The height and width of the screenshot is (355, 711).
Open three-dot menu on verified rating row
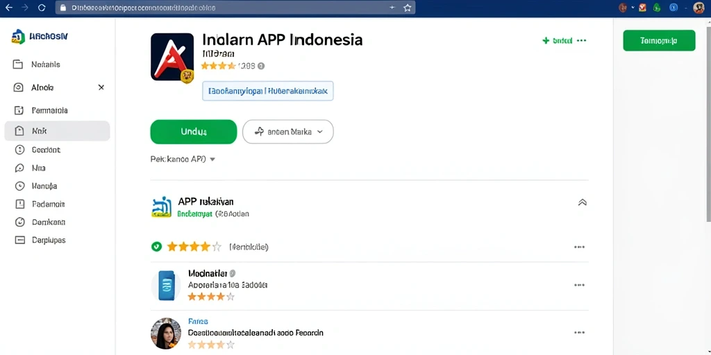click(x=580, y=248)
